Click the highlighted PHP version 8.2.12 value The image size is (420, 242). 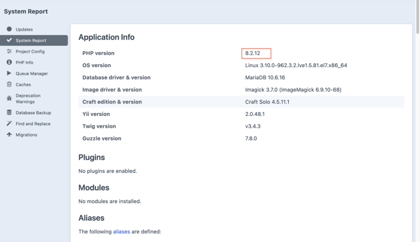(x=253, y=54)
